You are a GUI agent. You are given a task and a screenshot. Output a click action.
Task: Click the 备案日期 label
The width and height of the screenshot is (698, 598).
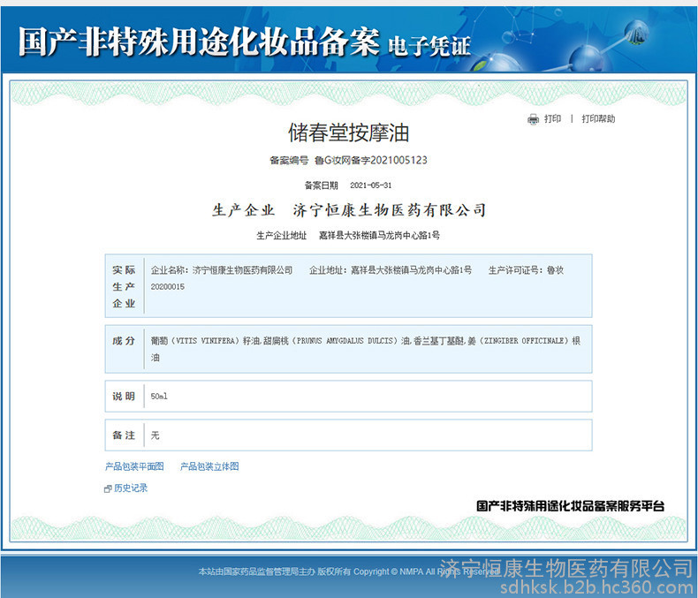coord(322,185)
